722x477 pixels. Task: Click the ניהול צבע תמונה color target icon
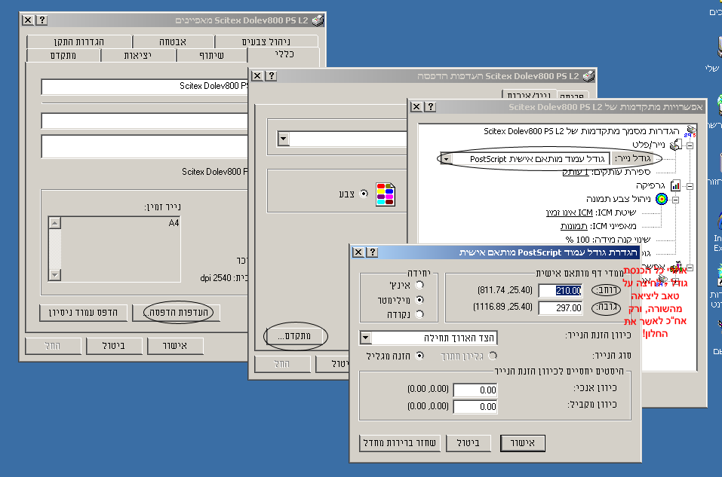(662, 199)
